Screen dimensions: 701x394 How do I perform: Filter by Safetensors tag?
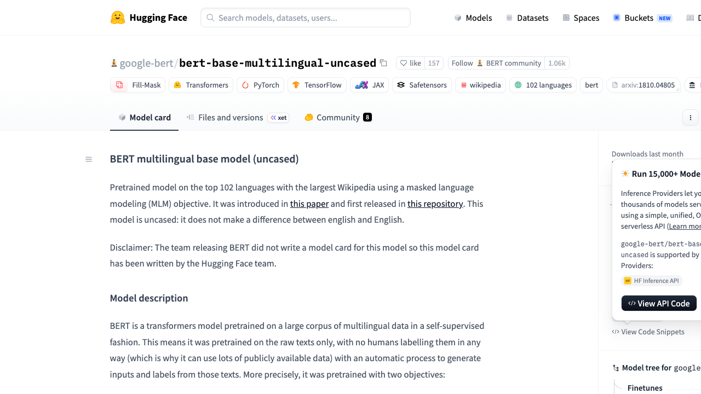(422, 85)
